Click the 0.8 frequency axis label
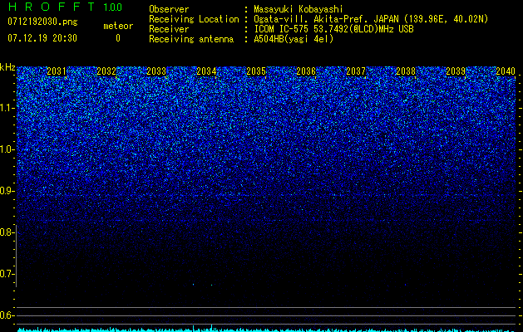Viewport: 523px width, 332px height. (7, 232)
